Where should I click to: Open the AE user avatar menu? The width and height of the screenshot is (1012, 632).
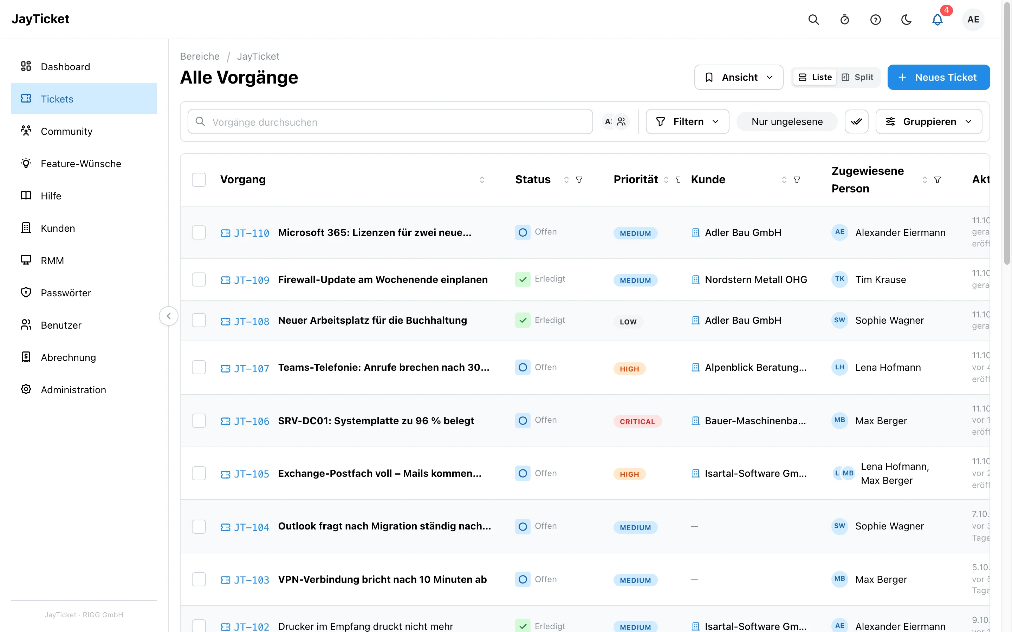[973, 20]
